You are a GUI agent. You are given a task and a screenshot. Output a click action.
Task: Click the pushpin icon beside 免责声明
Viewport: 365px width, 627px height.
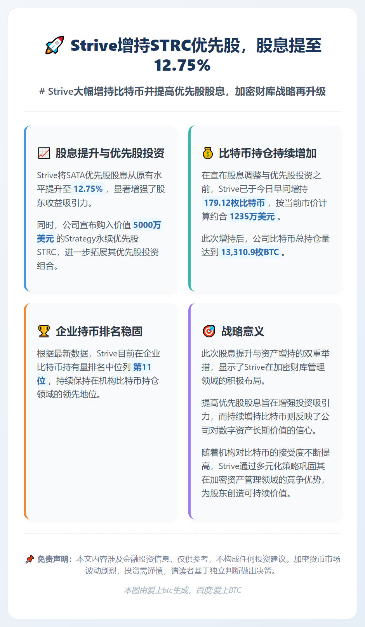click(30, 559)
